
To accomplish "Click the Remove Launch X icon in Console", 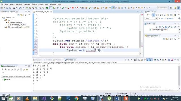I will tap(131, 60).
